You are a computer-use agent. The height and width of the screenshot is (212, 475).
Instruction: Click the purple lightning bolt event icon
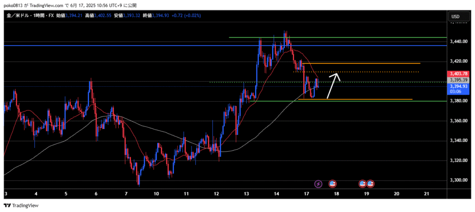(318, 184)
